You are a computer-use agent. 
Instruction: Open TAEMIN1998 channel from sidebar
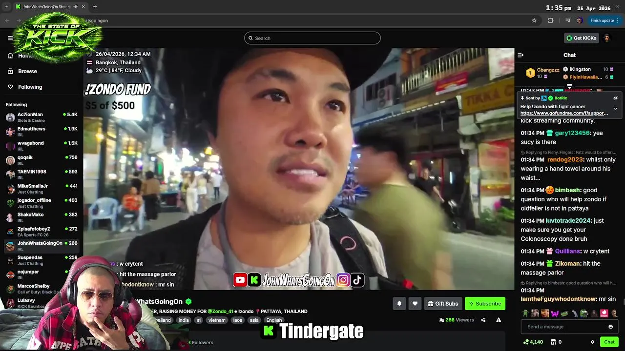42,174
